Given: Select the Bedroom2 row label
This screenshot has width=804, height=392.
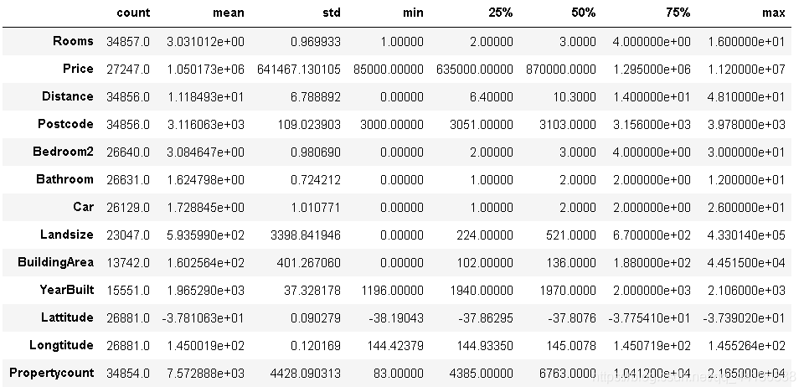Looking at the screenshot, I should (63, 152).
